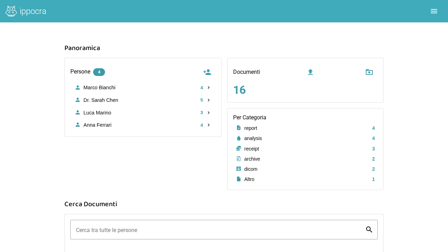Viewport: 448px width, 252px height.
Task: Expand Luca Marino chevron arrow
Action: [209, 113]
